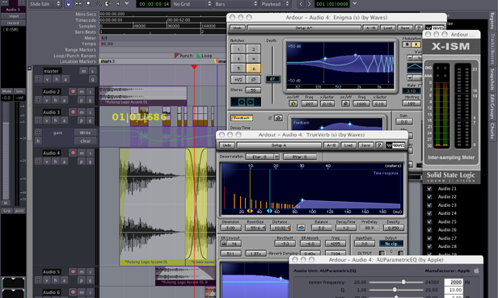Select the range selection tool
This screenshot has height=298, width=498.
point(78,4)
